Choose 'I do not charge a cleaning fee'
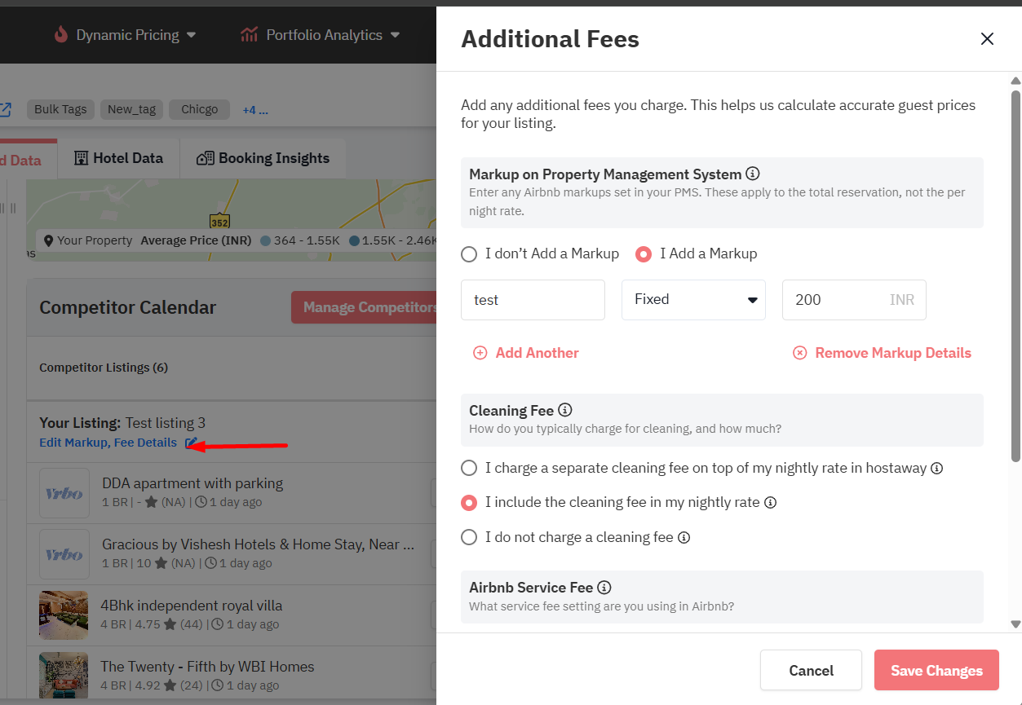 pos(469,537)
